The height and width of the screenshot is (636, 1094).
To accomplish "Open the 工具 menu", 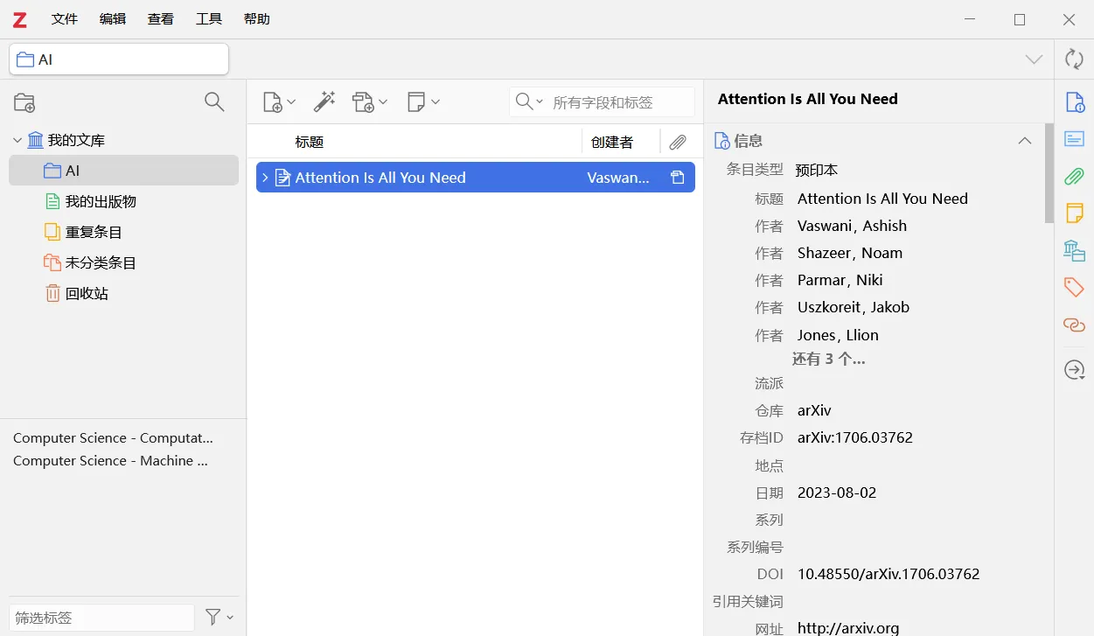I will (209, 19).
